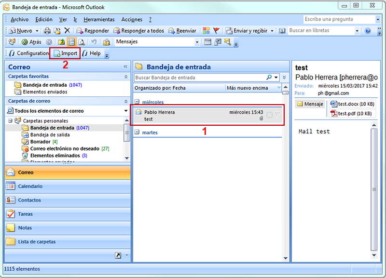
Task: Open the Ver menu
Action: (63, 19)
